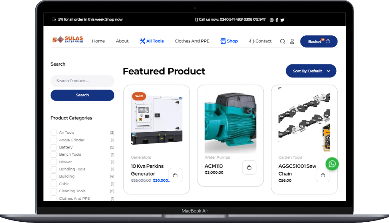Open the Basket button
The width and height of the screenshot is (389, 223).
tap(319, 41)
